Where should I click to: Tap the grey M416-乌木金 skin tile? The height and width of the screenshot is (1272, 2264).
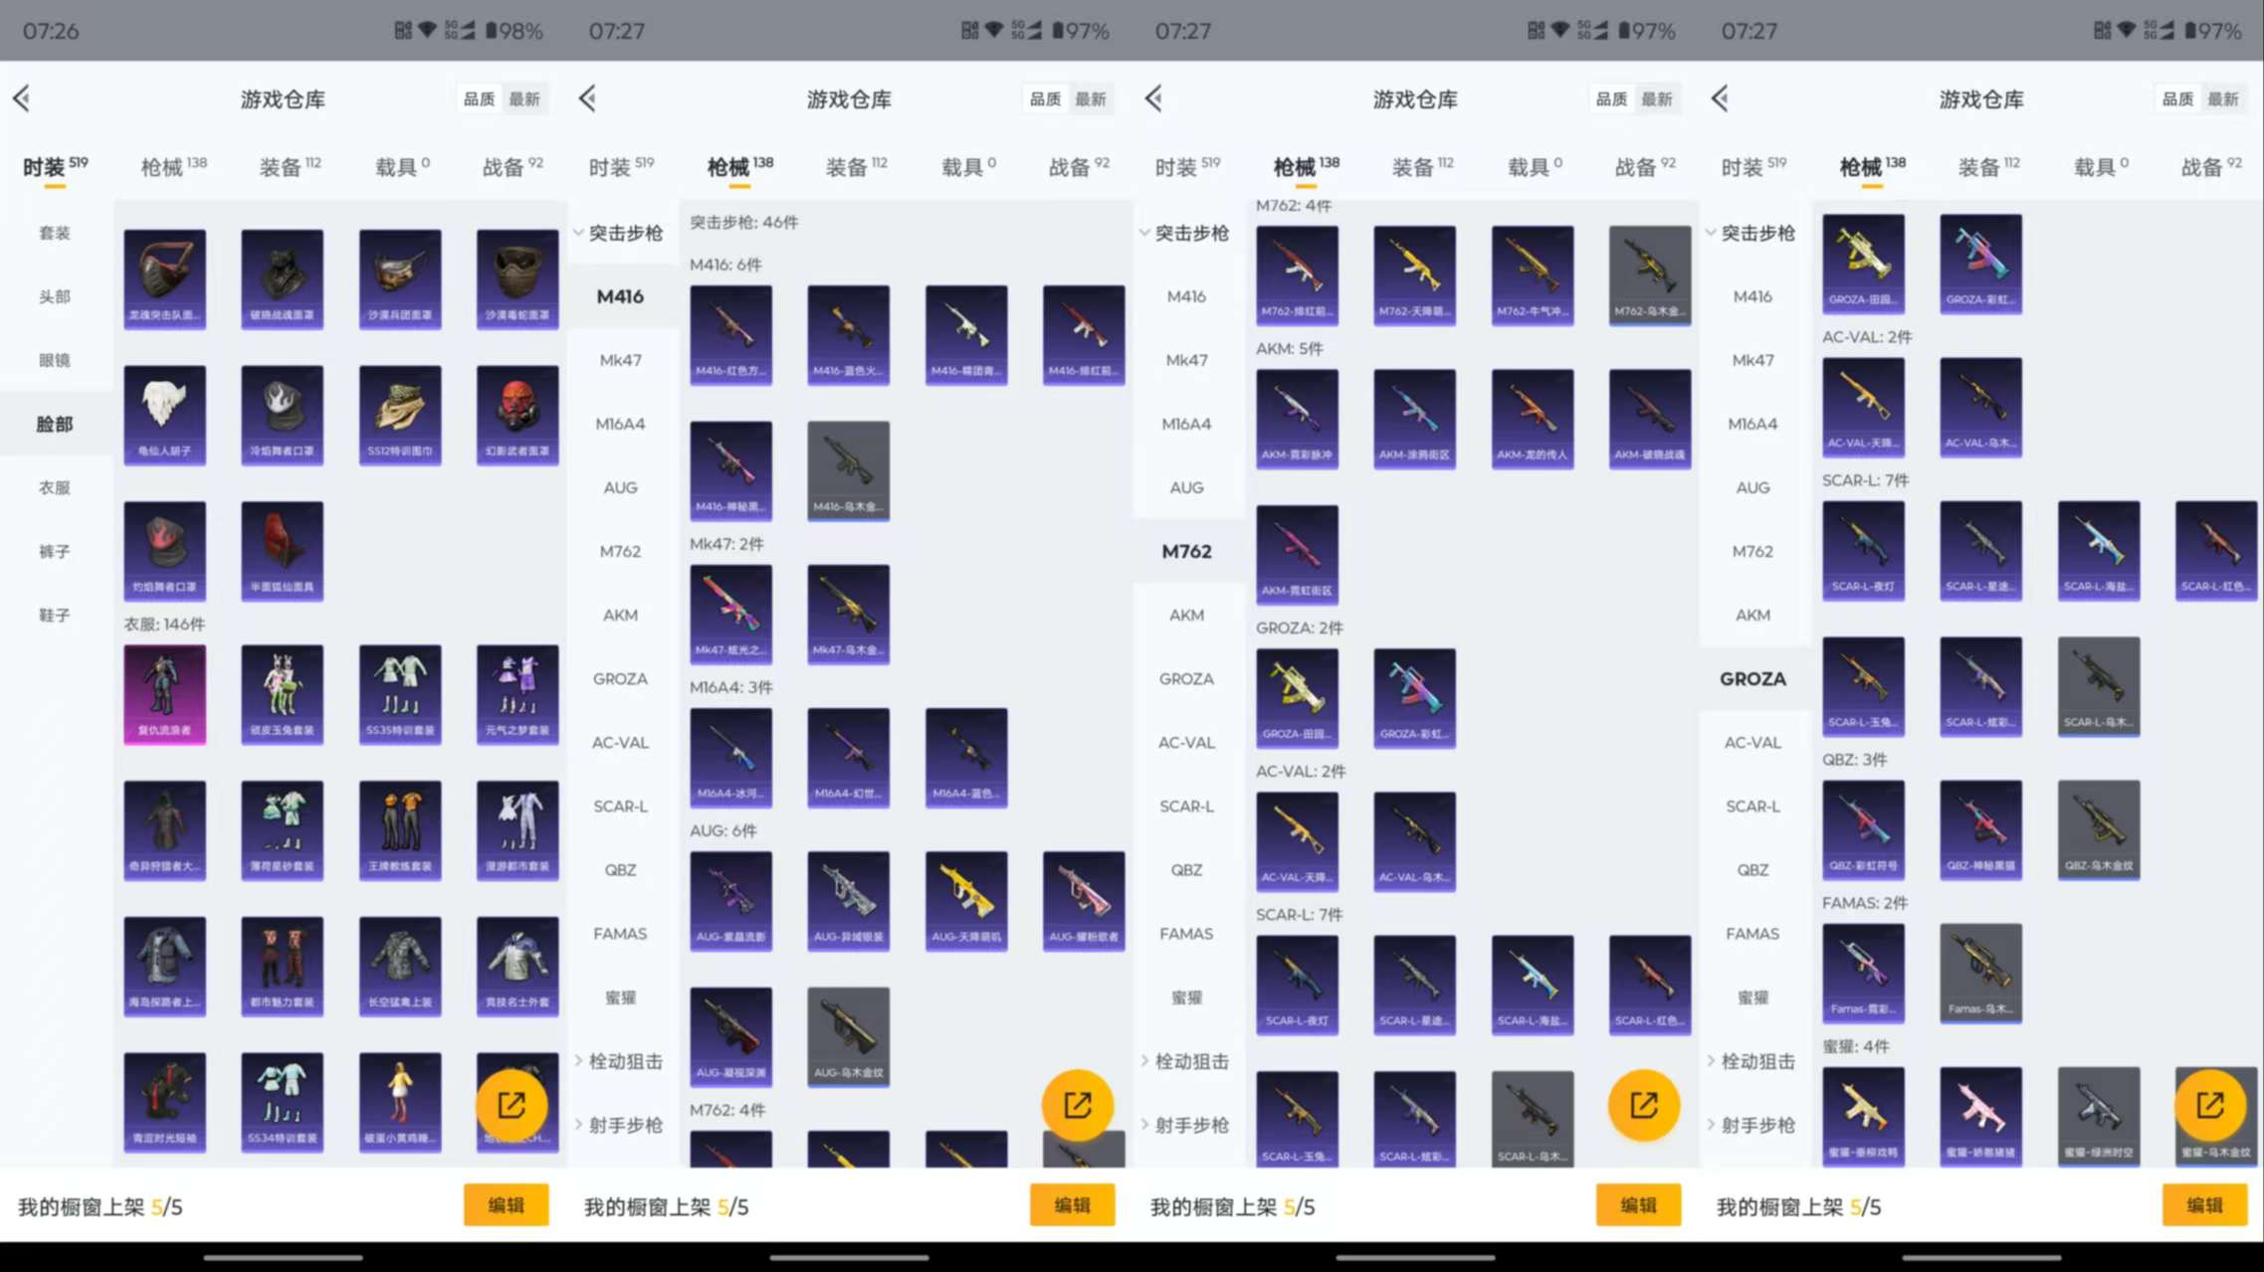pyautogui.click(x=848, y=470)
